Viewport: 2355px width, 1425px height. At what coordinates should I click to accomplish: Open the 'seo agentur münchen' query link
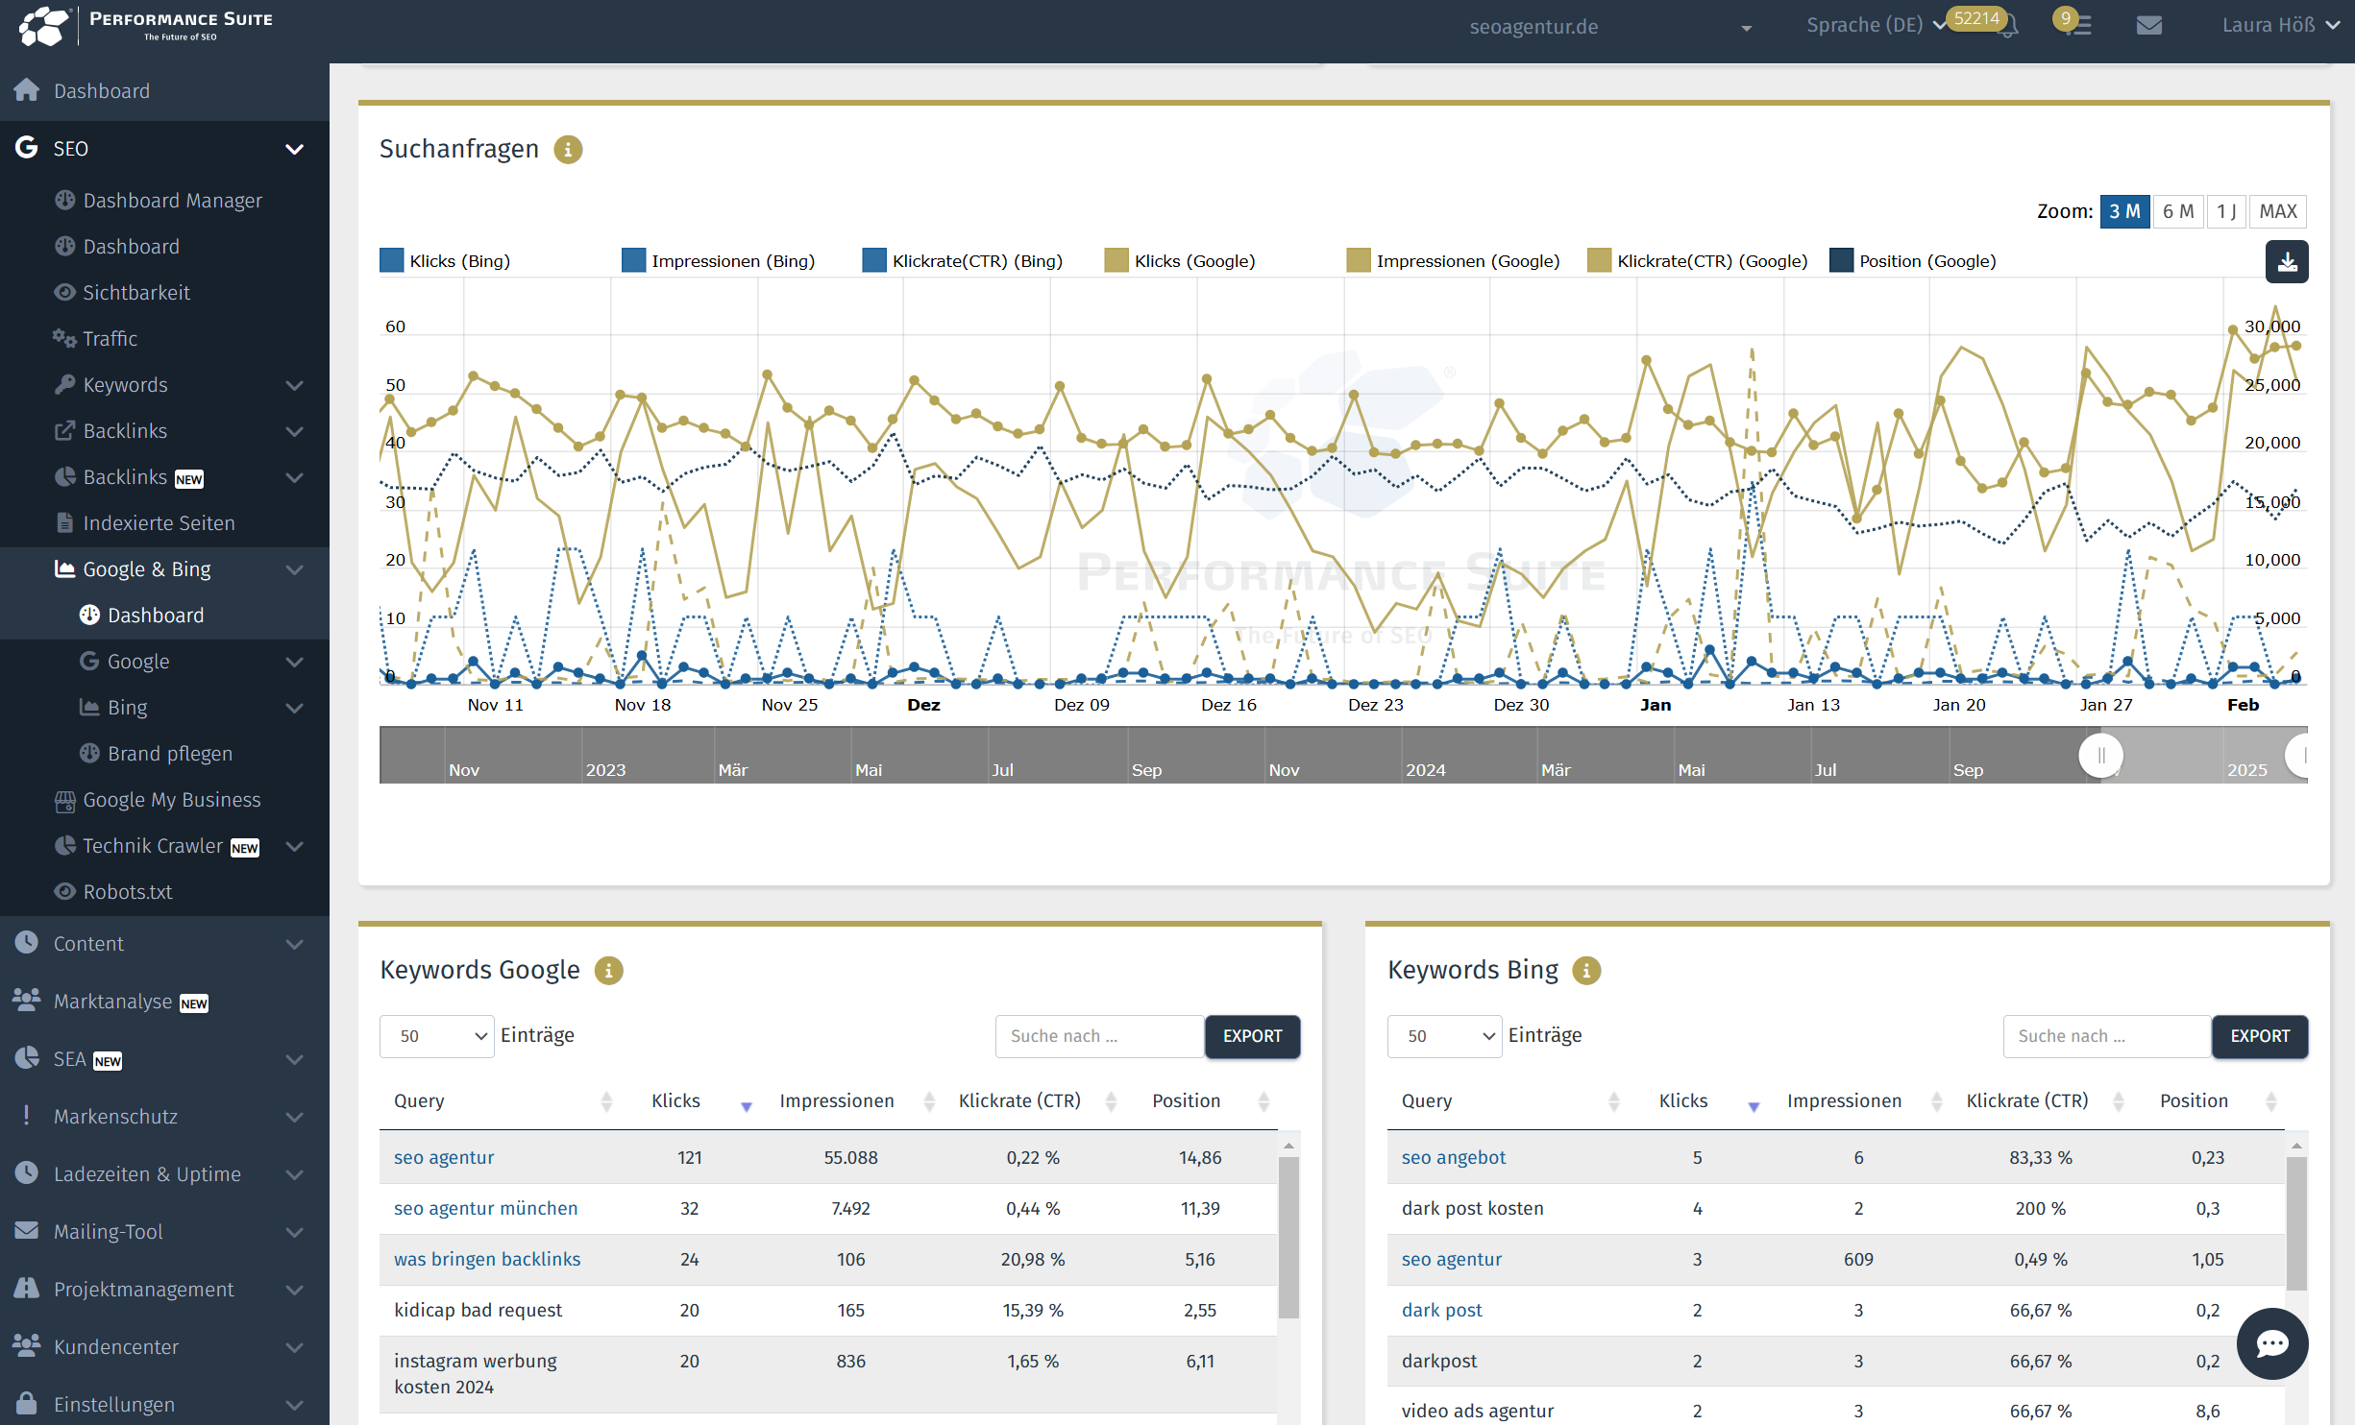[485, 1208]
